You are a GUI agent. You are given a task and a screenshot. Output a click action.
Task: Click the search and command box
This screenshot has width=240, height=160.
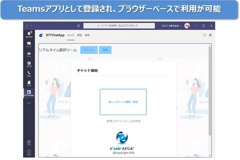point(119,26)
